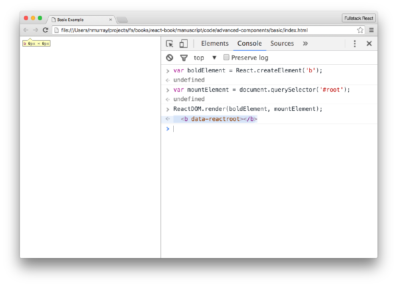The image size is (397, 286).
Task: Close the DevTools panel
Action: 369,44
